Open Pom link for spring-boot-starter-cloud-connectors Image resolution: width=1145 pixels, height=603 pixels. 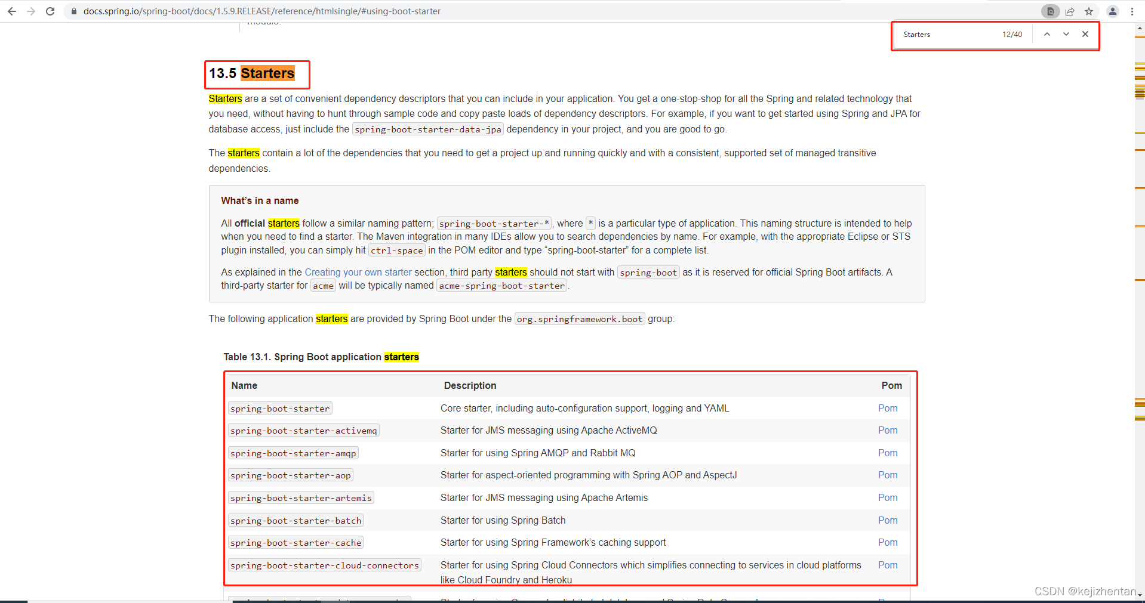tap(888, 565)
